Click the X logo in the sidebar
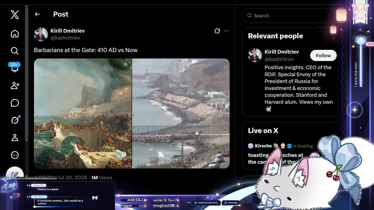Image resolution: width=374 pixels, height=210 pixels. [x=15, y=14]
